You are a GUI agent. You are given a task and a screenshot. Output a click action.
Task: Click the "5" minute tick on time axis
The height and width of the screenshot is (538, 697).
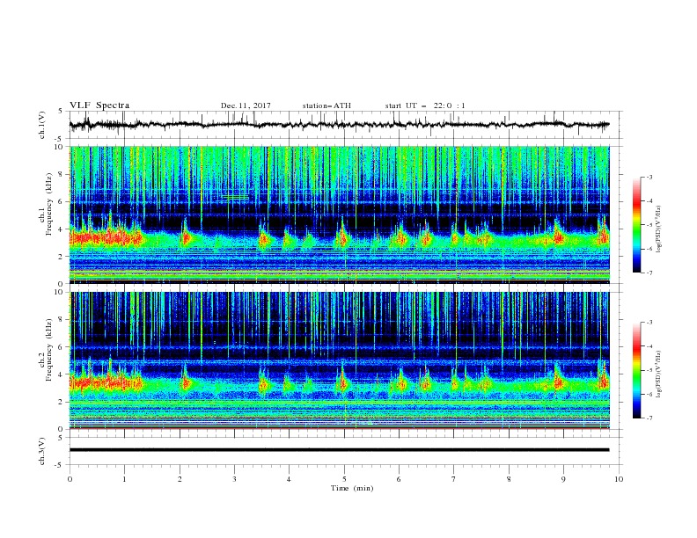[344, 479]
